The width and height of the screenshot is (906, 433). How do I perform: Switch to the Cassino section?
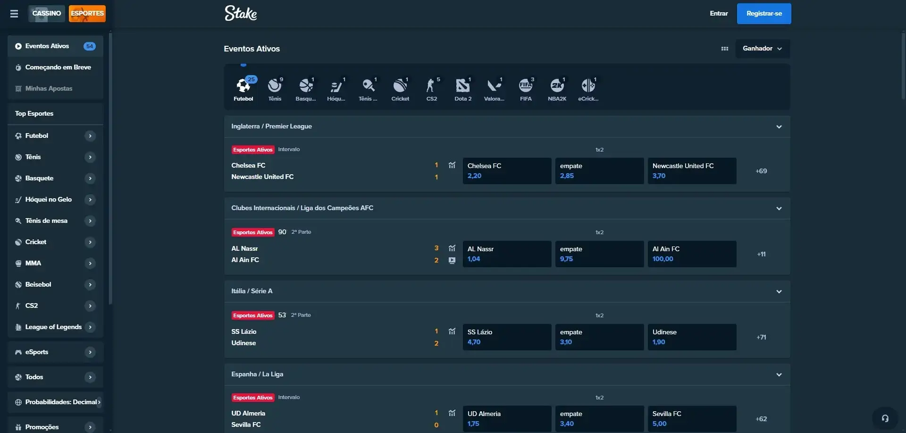pos(47,14)
